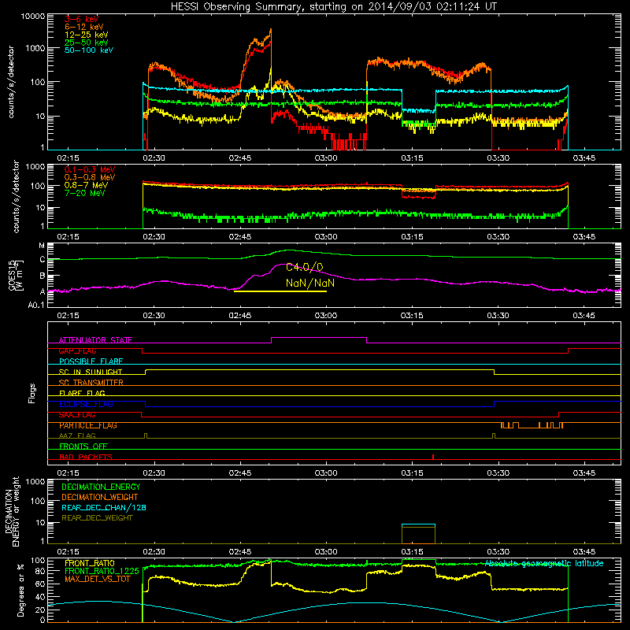Click the 02:15 time label under MeV panel
This screenshot has width=630, height=630.
click(x=68, y=237)
